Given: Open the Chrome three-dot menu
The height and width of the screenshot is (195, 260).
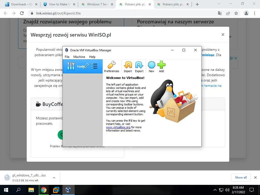Looking at the screenshot, I should pos(254,13).
